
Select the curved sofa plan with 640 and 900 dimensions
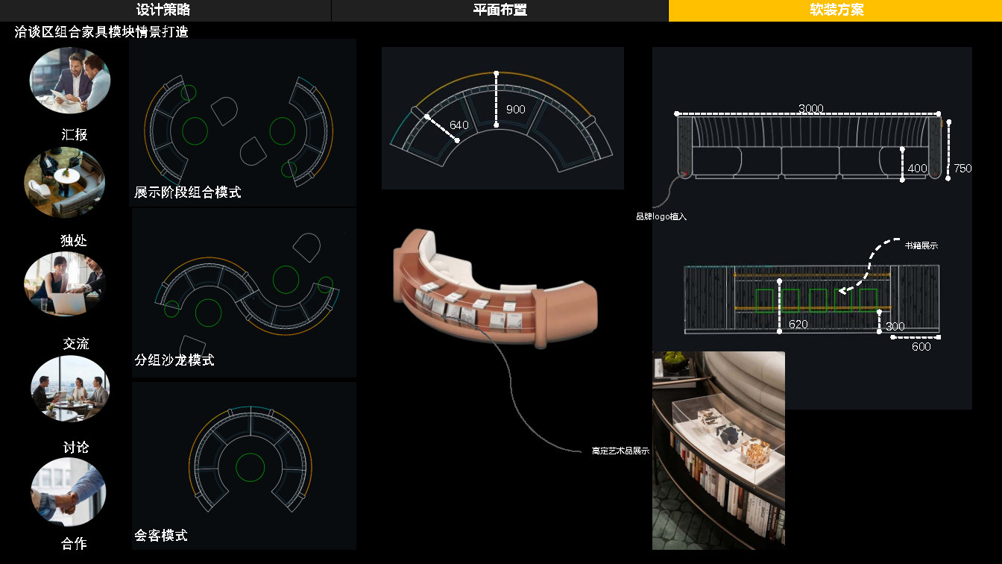502,119
